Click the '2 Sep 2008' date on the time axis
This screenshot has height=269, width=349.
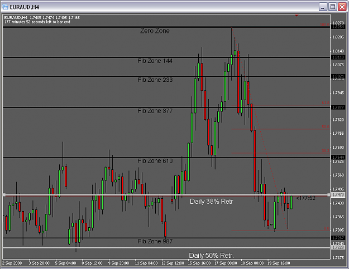click(12, 263)
